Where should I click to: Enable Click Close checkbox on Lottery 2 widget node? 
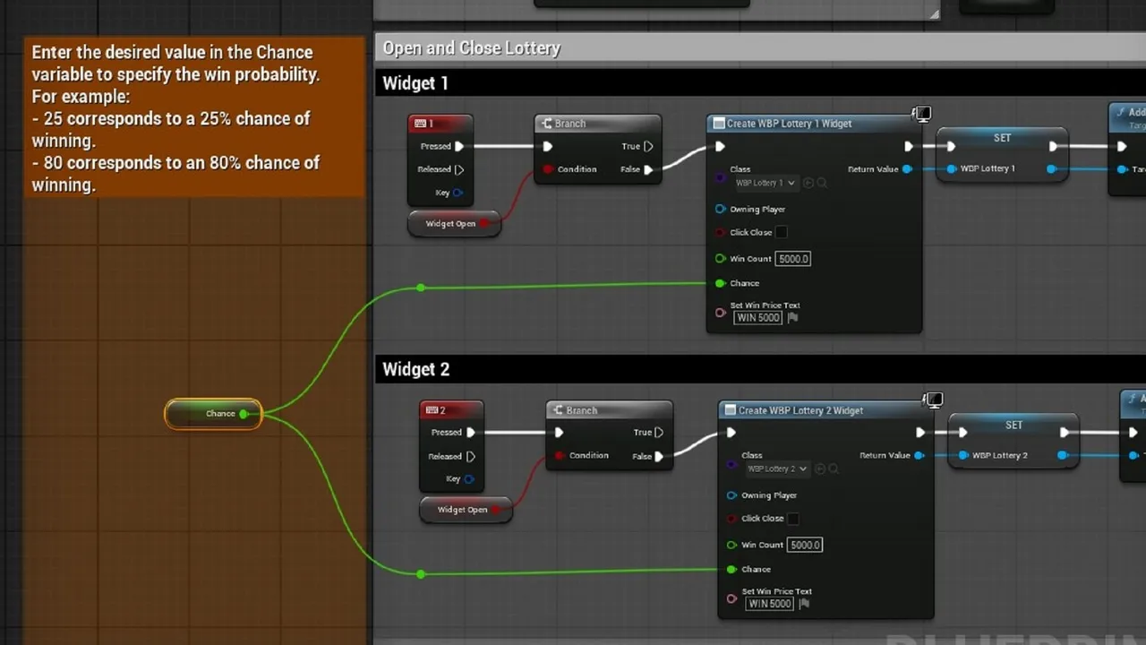[x=792, y=519]
